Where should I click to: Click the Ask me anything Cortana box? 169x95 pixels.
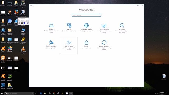point(19,93)
